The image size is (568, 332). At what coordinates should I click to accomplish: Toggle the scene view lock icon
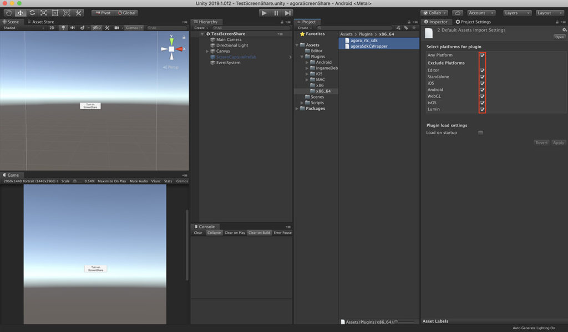click(184, 37)
